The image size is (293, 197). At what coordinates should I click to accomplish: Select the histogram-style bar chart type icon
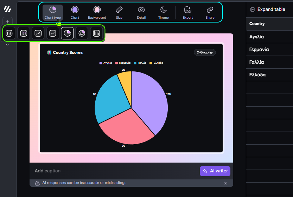[96, 33]
